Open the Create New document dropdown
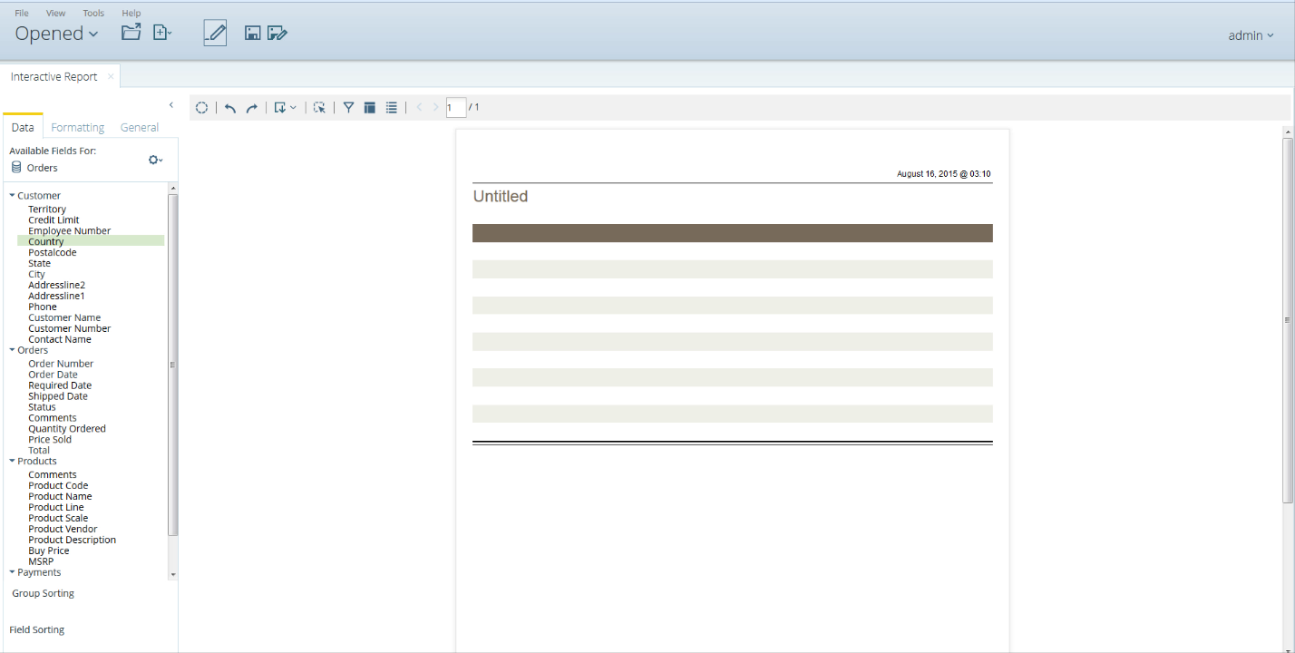The height and width of the screenshot is (653, 1295). point(162,33)
